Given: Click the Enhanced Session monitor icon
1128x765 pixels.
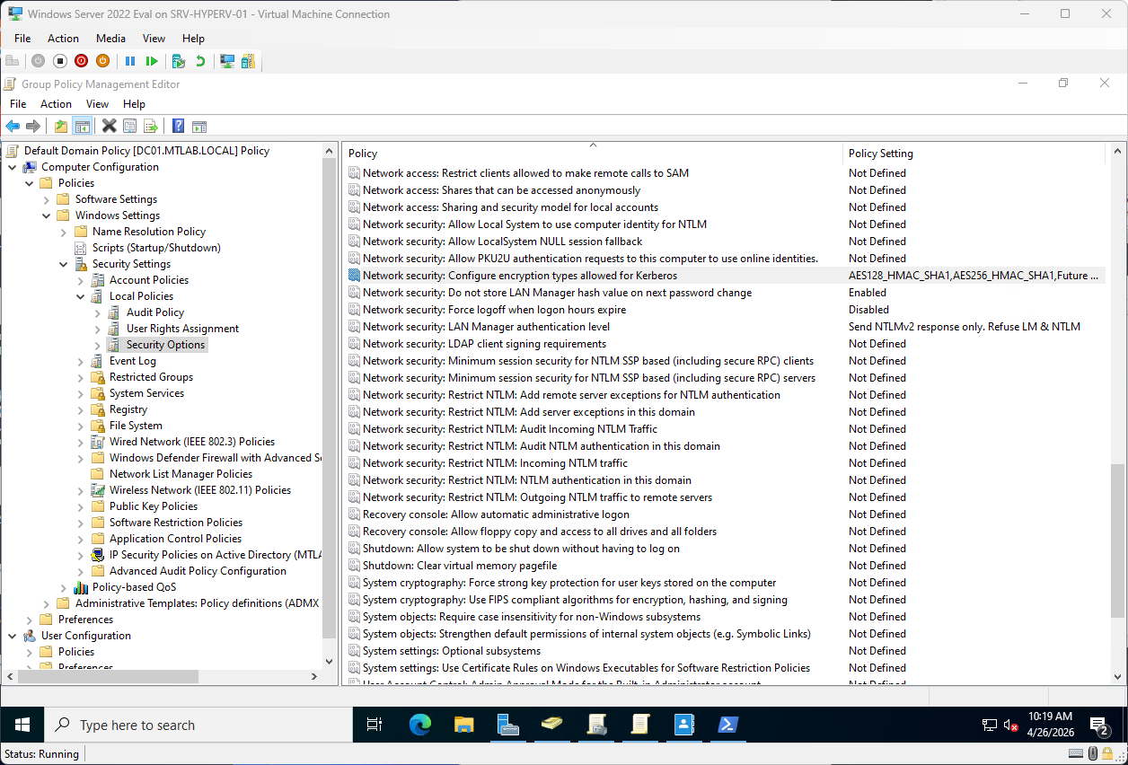Looking at the screenshot, I should tap(227, 61).
